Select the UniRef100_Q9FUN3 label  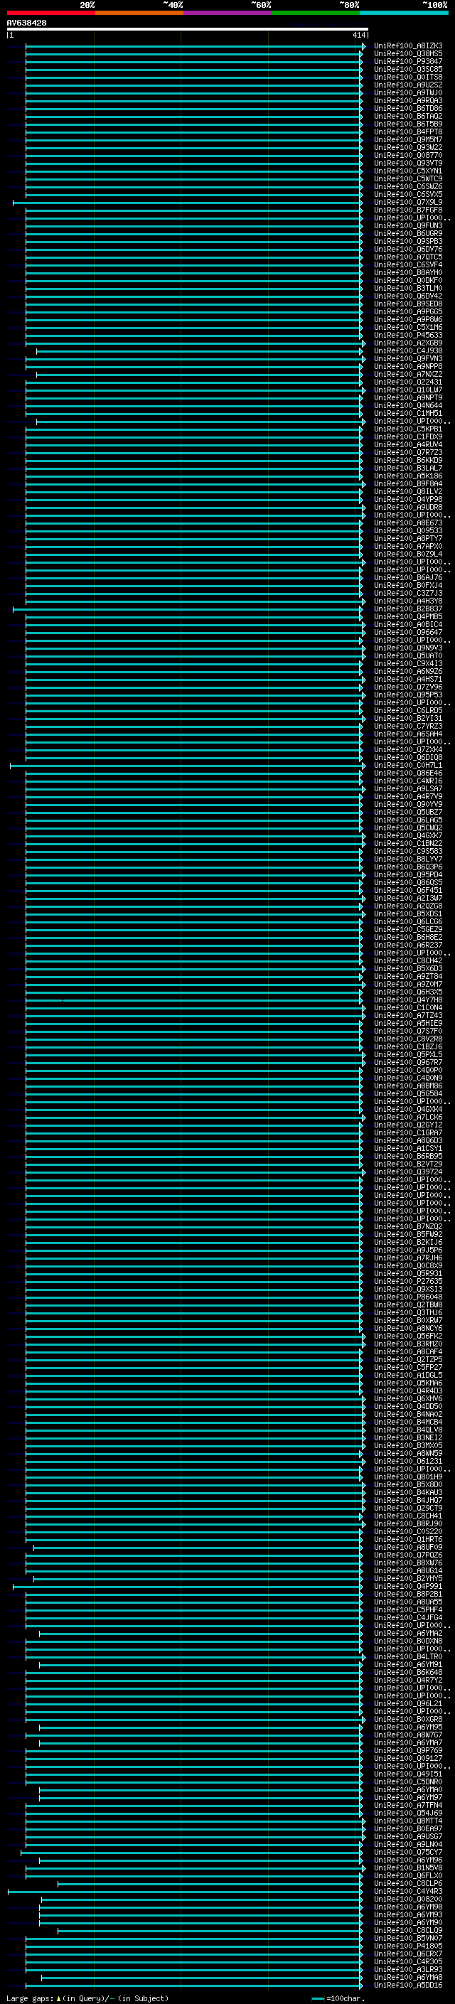[408, 225]
